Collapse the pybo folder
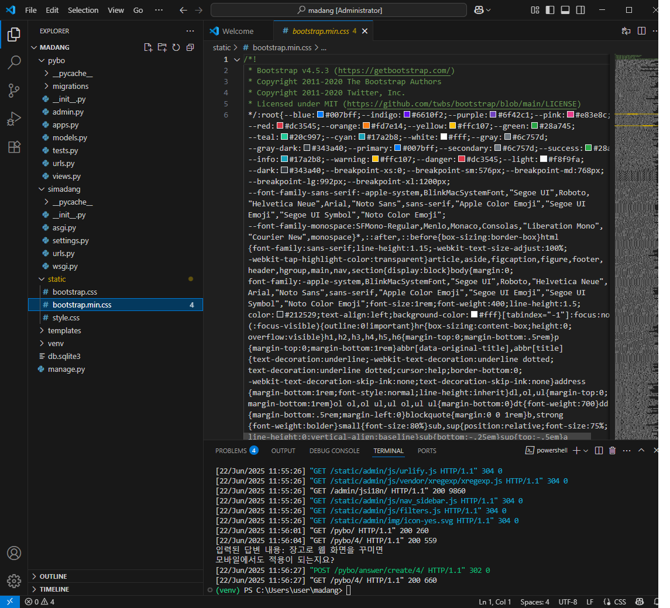 point(42,61)
